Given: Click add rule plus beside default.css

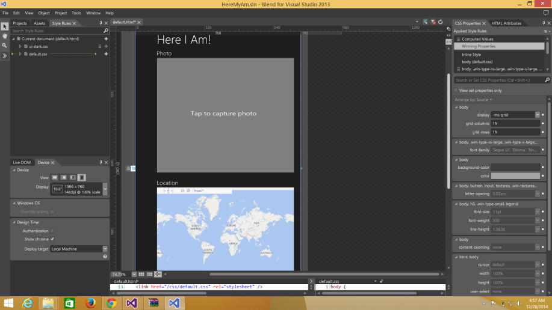Looking at the screenshot, I should tap(106, 54).
